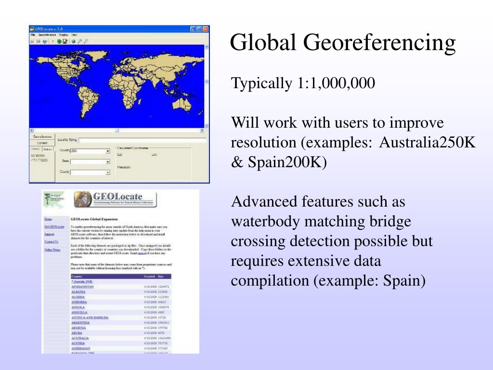This screenshot has width=493, height=370.
Task: Open the Georeference menu
Action: point(47,35)
